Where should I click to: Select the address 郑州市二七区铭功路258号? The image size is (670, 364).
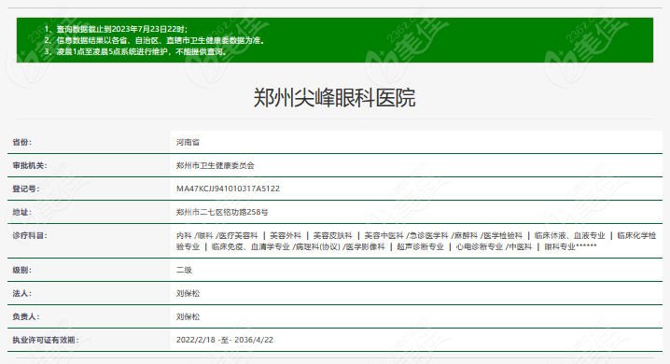[222, 213]
